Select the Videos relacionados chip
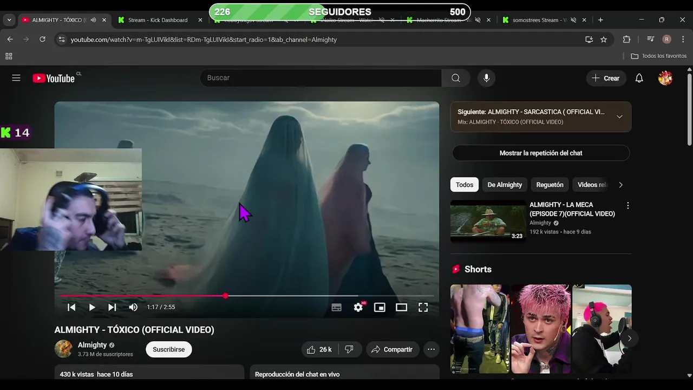This screenshot has width=693, height=390. point(592,185)
